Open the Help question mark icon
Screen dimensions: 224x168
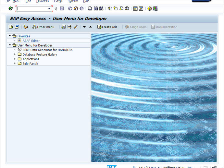[x=150, y=8]
